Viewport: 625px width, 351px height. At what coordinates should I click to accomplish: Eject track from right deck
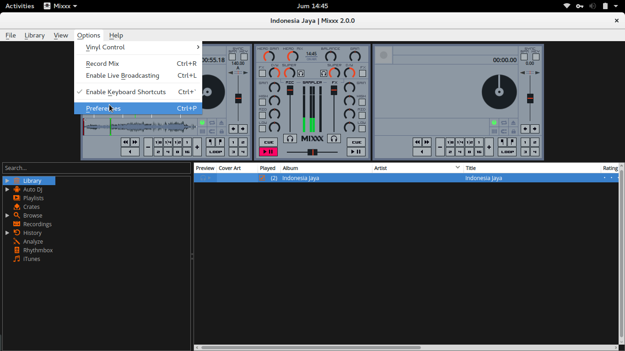[513, 123]
